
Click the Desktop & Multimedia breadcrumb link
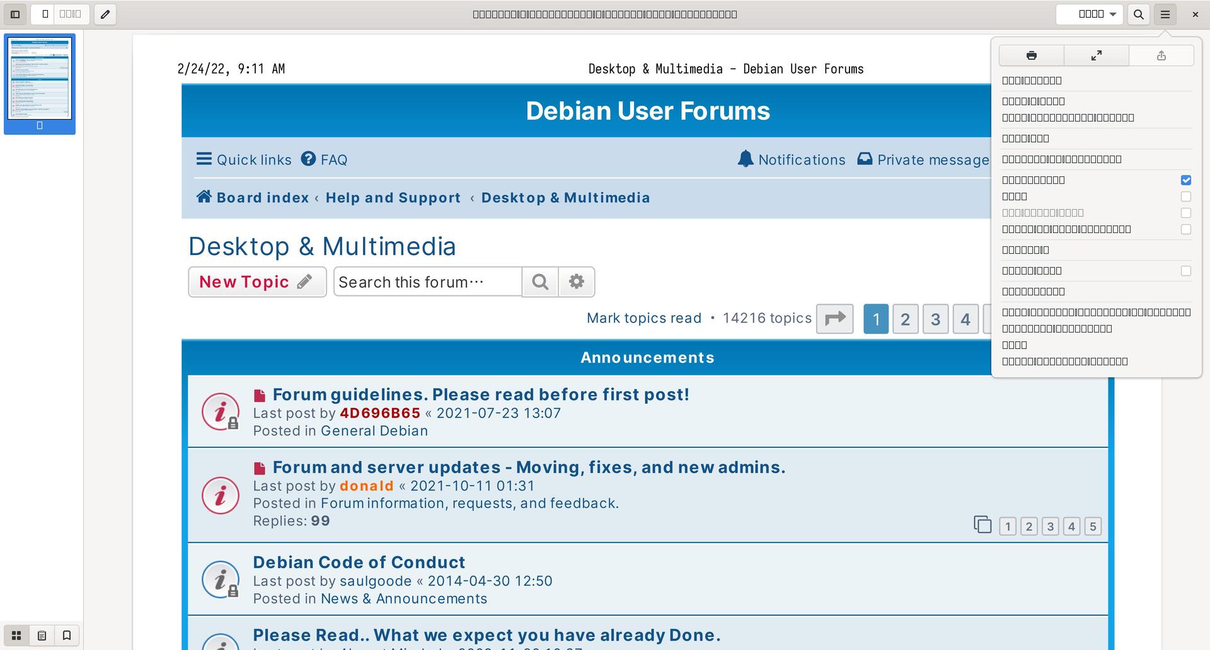pos(565,198)
